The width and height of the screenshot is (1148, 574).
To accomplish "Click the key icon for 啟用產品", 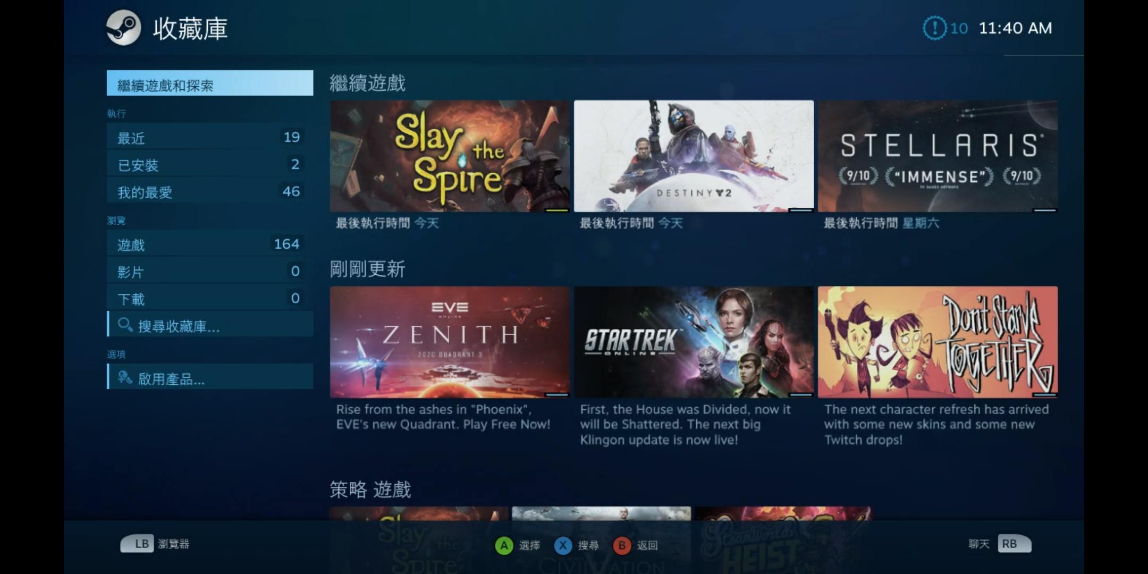I will pyautogui.click(x=125, y=377).
